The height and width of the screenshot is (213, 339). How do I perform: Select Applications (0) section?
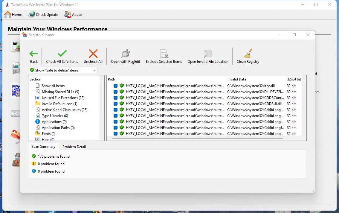[54, 122]
